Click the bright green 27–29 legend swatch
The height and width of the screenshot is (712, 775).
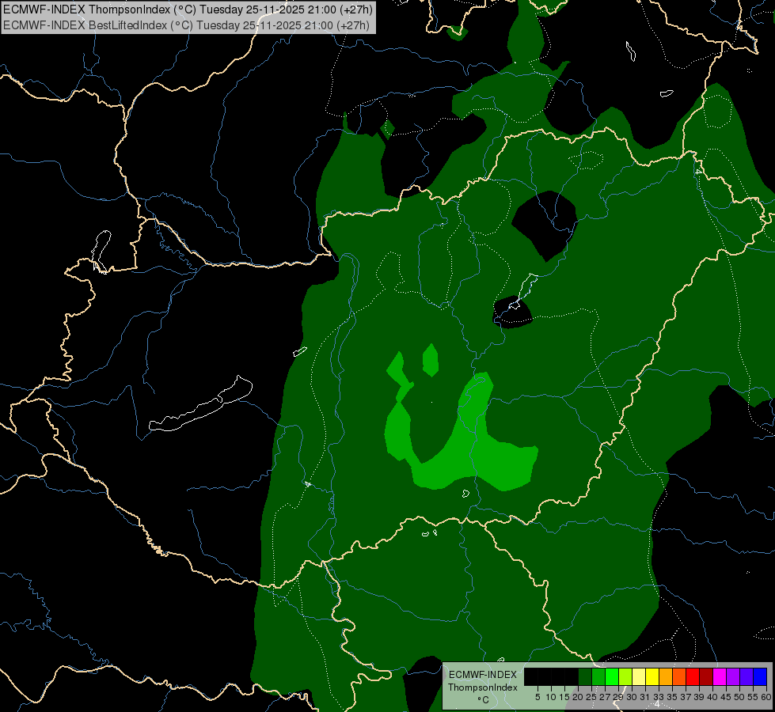pos(612,676)
